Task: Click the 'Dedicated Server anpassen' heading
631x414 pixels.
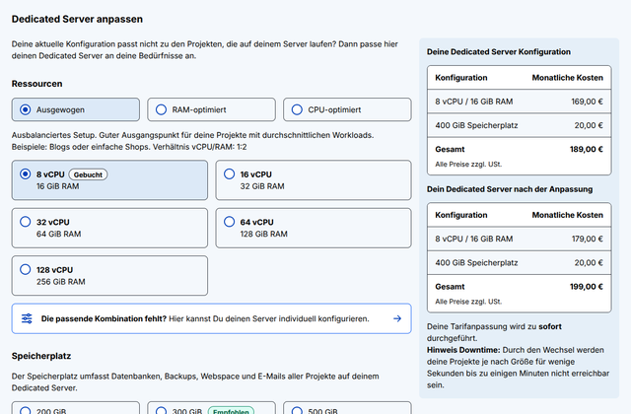Action: coord(77,19)
